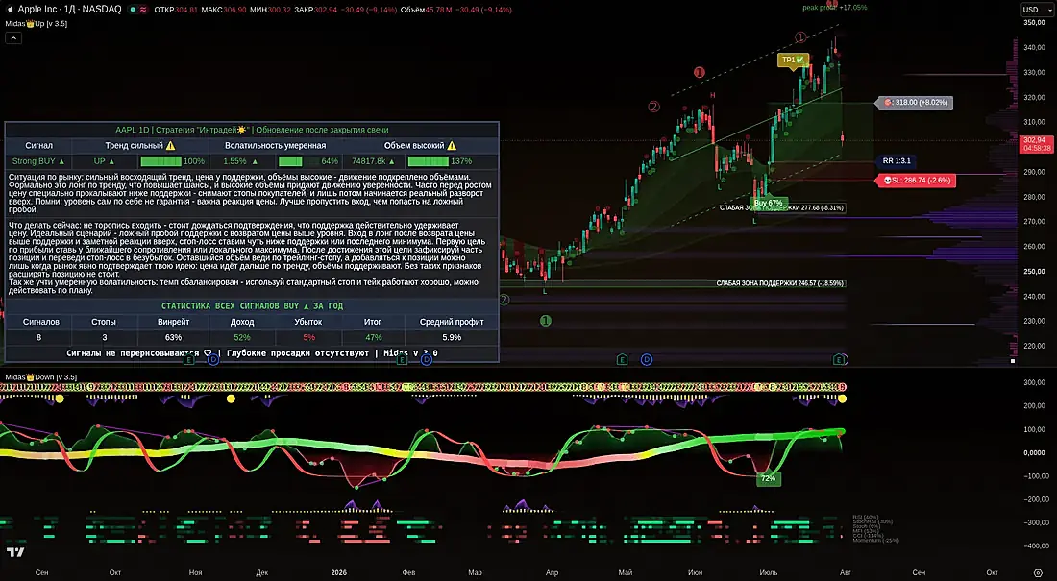Click the first earnings E marker near October

188,360
